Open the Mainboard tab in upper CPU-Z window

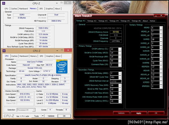pos(23,9)
